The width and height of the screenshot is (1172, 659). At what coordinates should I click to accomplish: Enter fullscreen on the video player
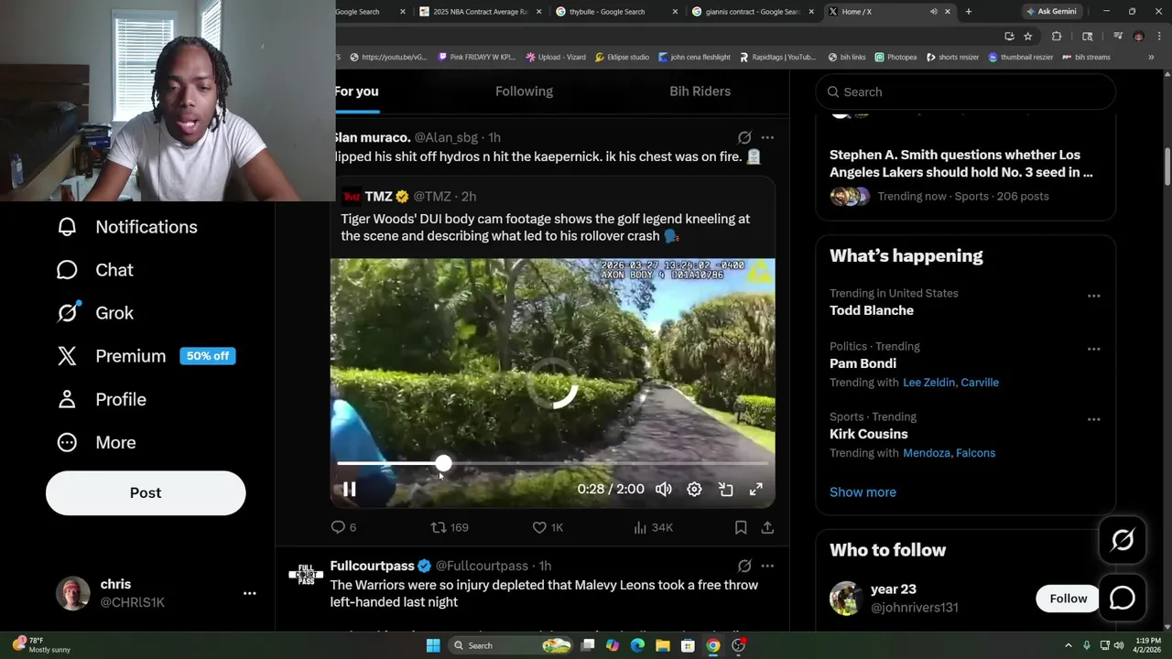[x=756, y=490]
